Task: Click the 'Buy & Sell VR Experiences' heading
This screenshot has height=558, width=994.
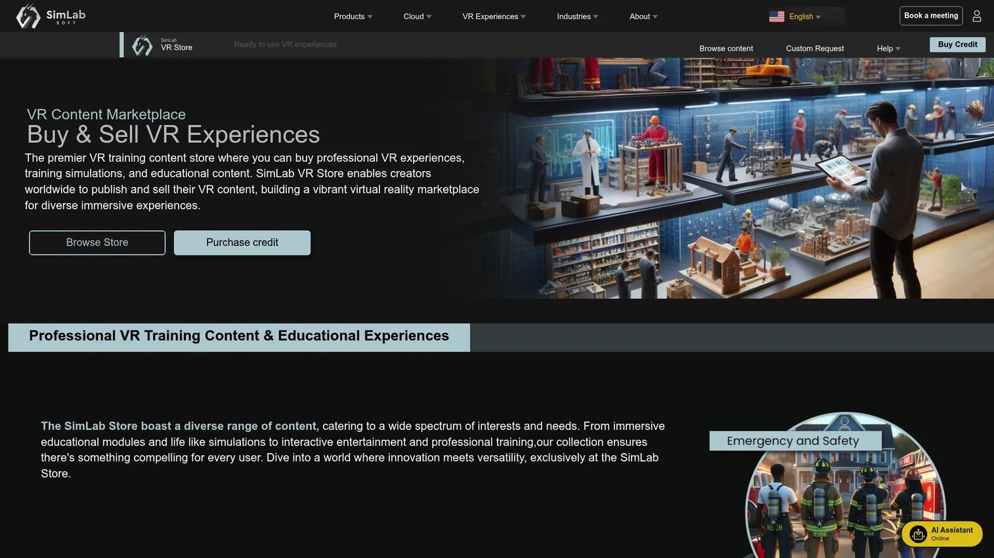Action: tap(173, 134)
